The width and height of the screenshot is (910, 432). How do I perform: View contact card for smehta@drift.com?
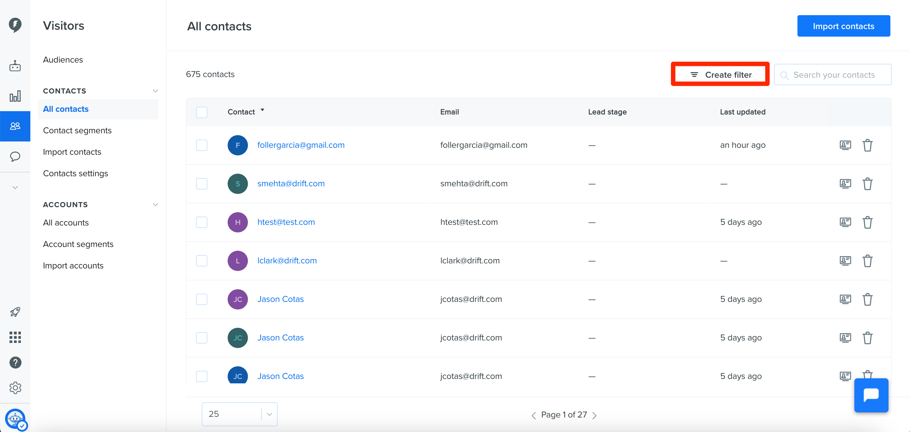(845, 183)
